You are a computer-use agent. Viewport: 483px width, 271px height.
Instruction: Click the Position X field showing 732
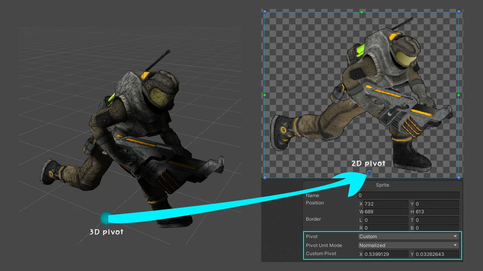tap(386, 204)
